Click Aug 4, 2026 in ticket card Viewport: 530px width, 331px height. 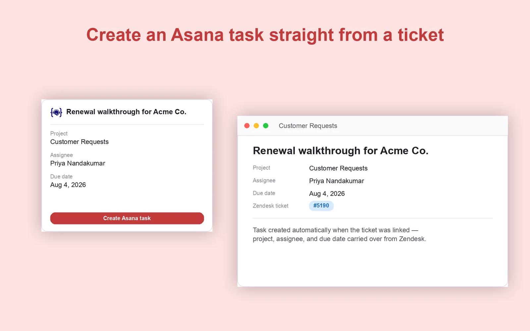pyautogui.click(x=68, y=185)
